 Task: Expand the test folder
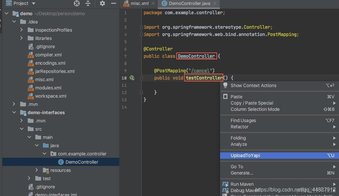point(29,179)
